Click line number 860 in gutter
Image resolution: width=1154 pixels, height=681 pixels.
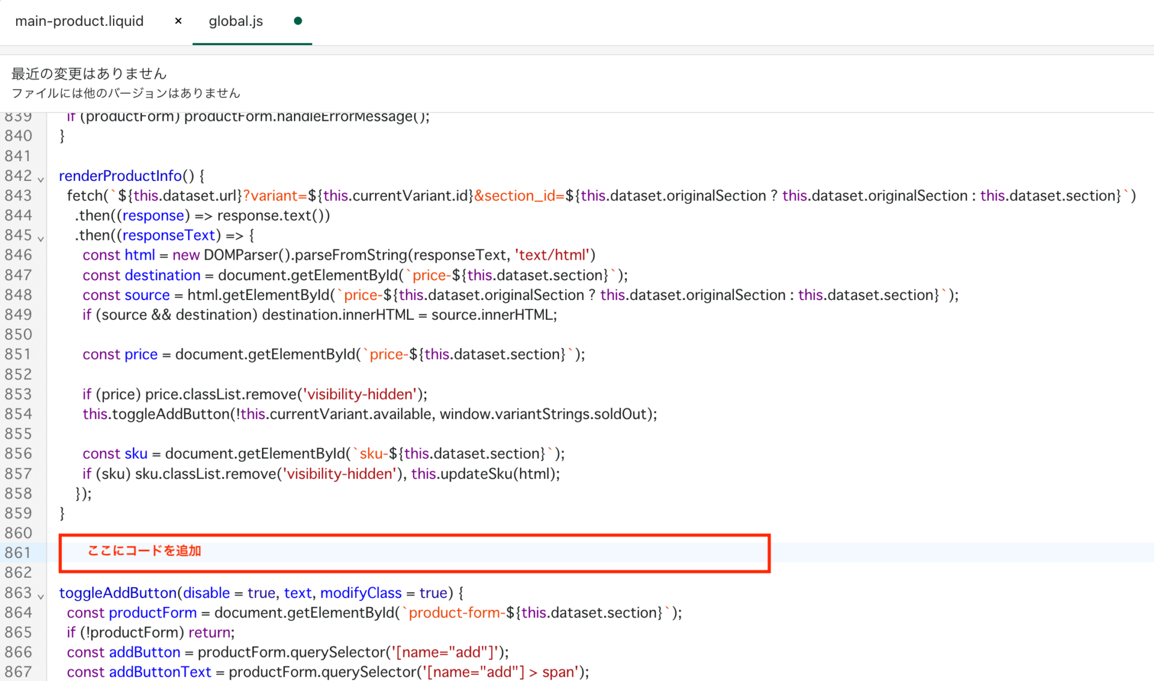(19, 533)
